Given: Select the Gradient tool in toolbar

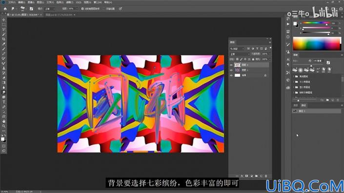Looking at the screenshot, I should [x=4, y=82].
